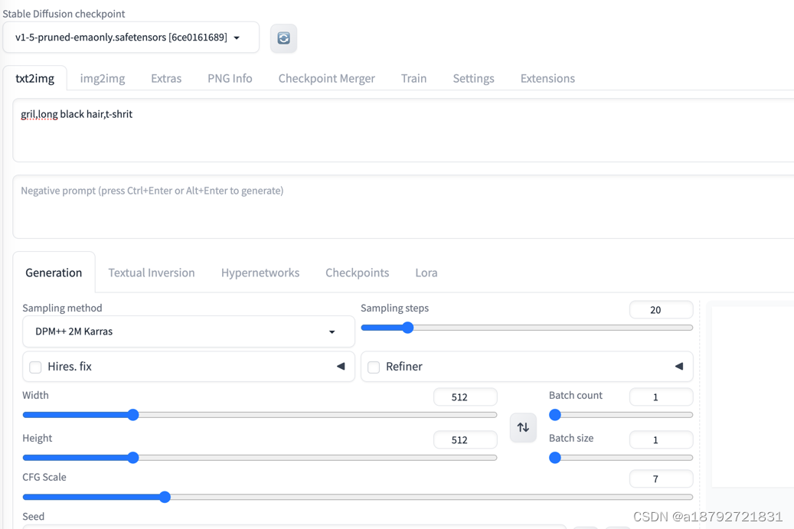
Task: Adjust the Sampling steps slider
Action: [527, 328]
